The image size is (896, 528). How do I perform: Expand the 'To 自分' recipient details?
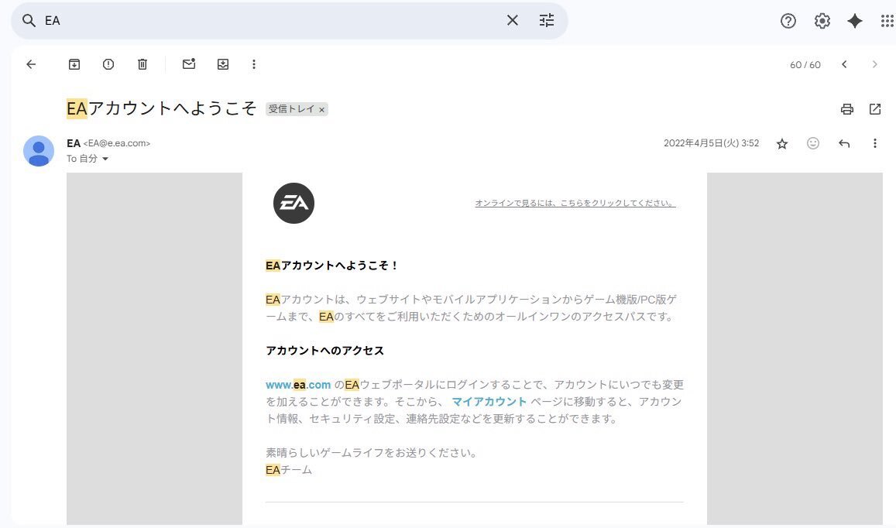click(x=105, y=159)
